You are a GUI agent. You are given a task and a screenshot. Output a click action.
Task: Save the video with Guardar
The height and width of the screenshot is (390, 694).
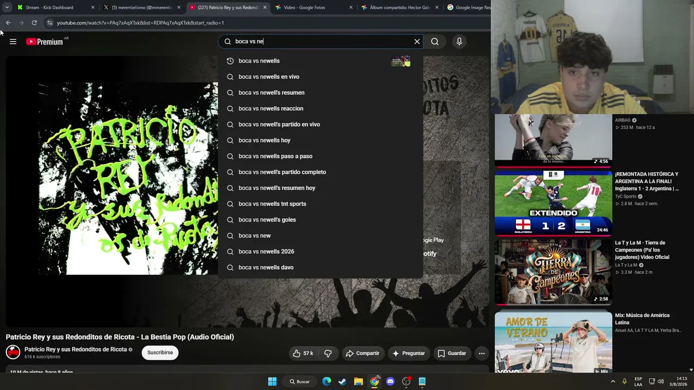tap(452, 353)
